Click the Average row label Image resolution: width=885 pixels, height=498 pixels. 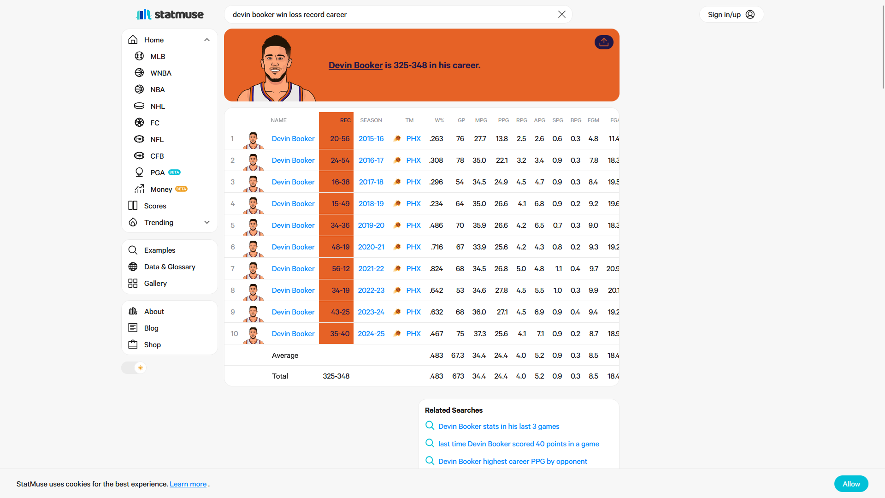285,355
